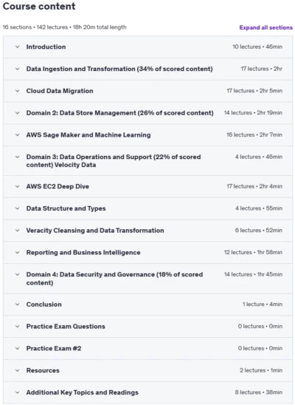Click the AWS EC2 Deep Dive title

(58, 186)
